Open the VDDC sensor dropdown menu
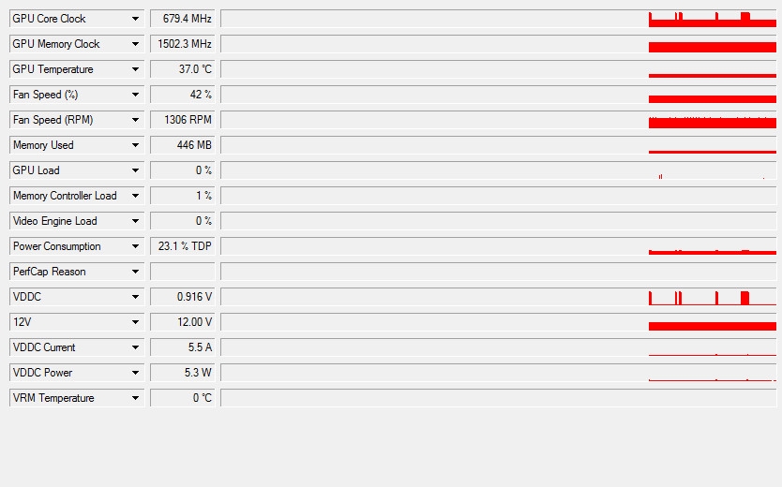The width and height of the screenshot is (782, 487). 136,297
